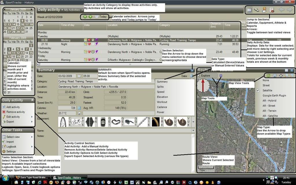The width and height of the screenshot is (296, 185).
Task: Open Settings in Other Tasks
Action: click(11, 151)
